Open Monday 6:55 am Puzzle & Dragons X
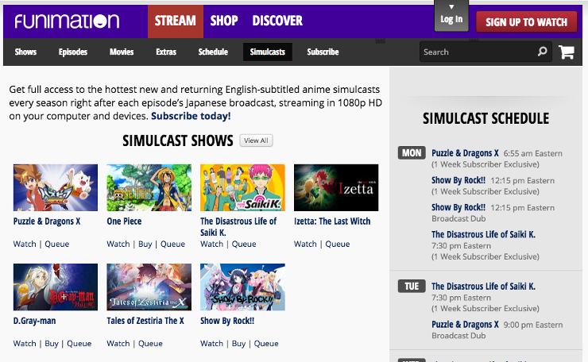This screenshot has width=588, height=362. click(x=465, y=153)
